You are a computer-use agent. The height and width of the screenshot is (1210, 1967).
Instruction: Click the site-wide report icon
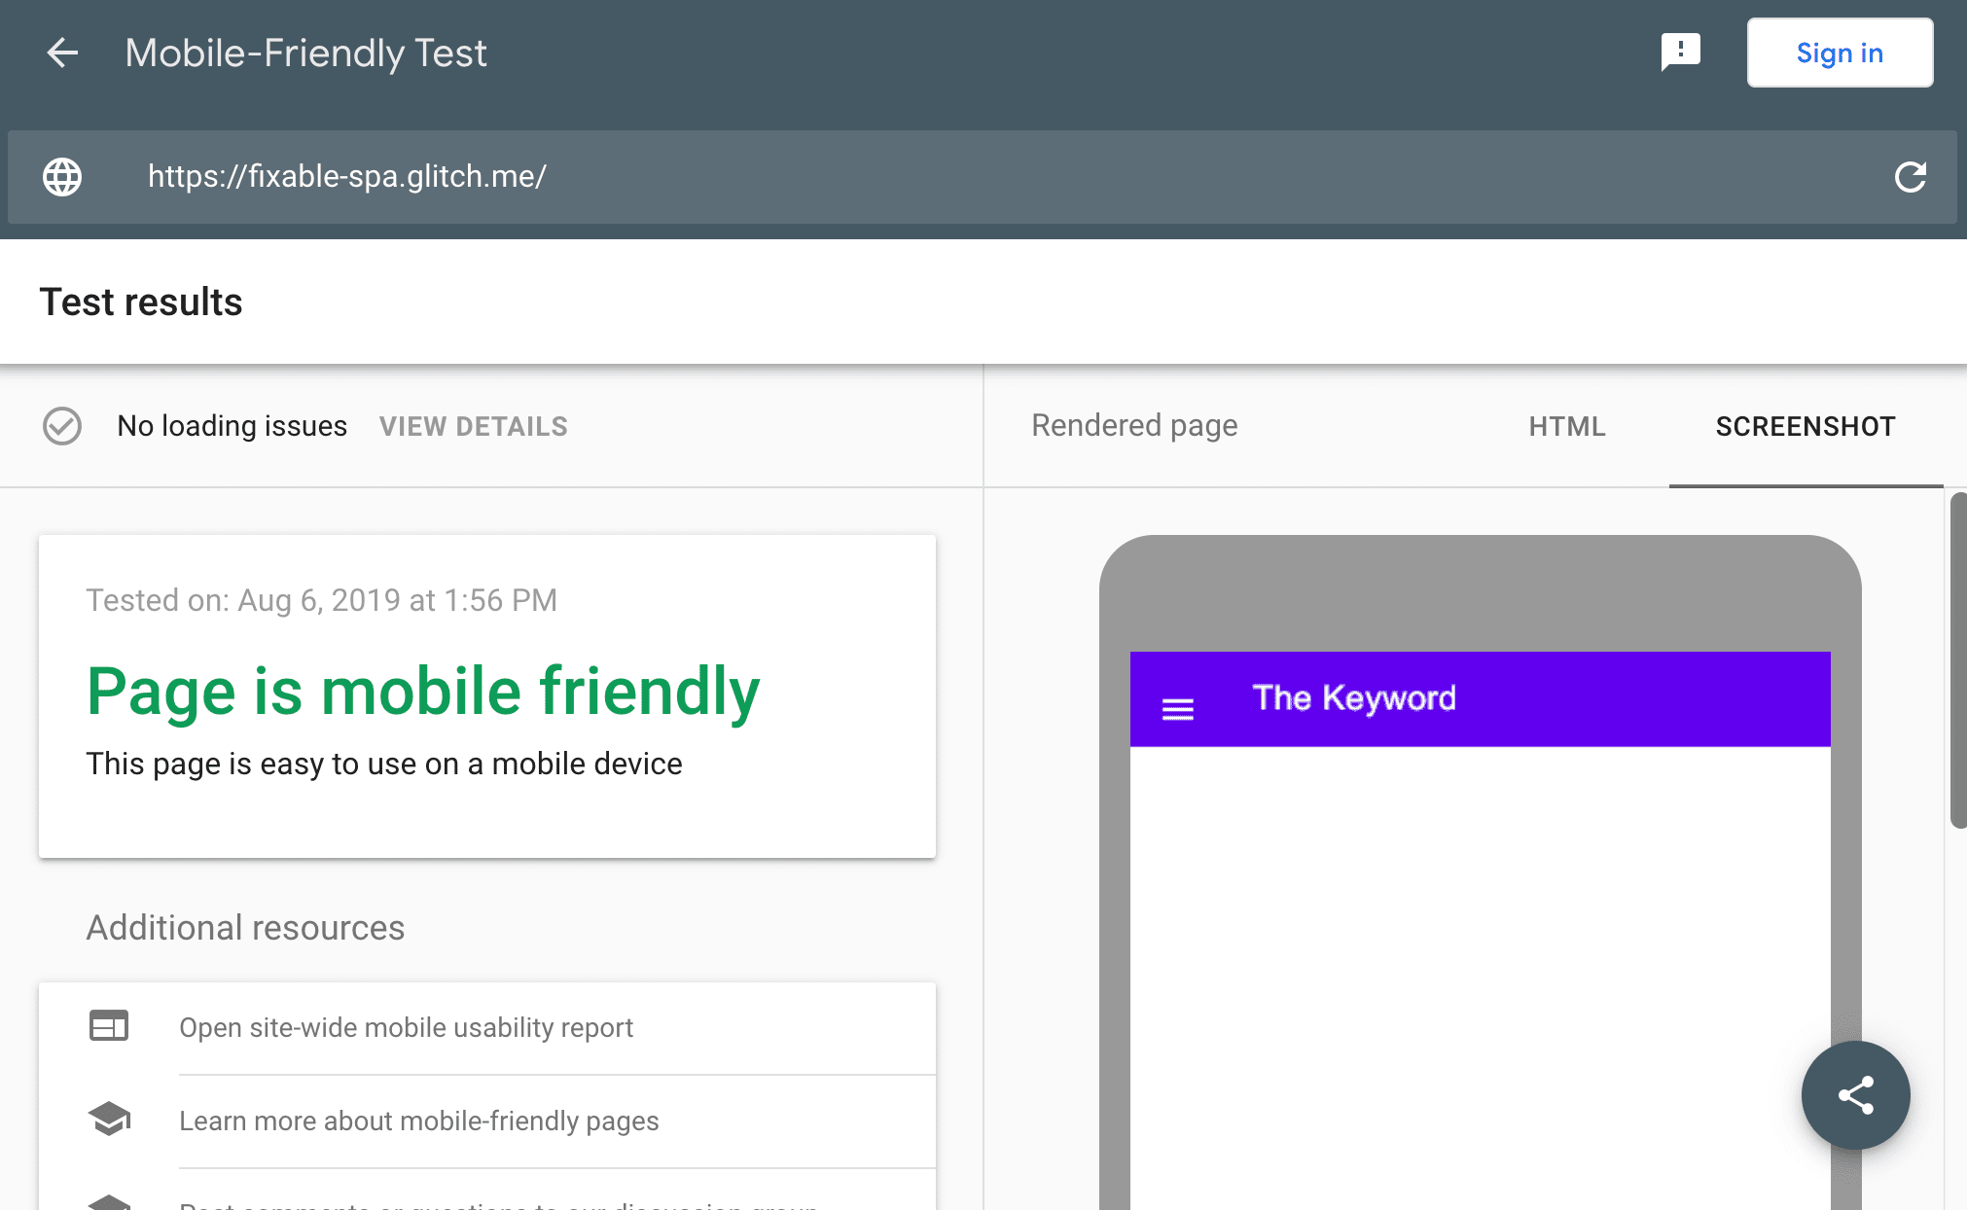tap(110, 1026)
